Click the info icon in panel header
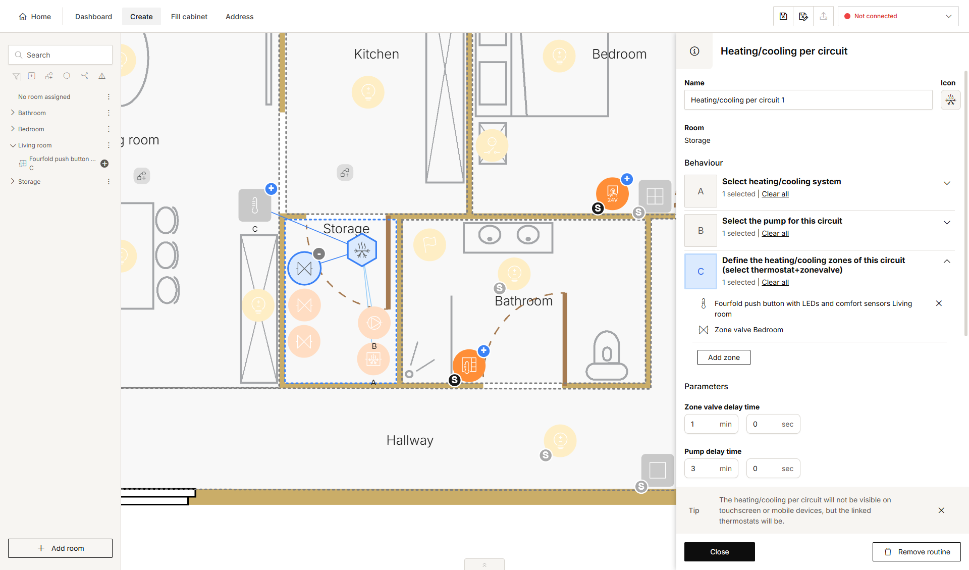Viewport: 969px width, 570px height. (x=694, y=51)
